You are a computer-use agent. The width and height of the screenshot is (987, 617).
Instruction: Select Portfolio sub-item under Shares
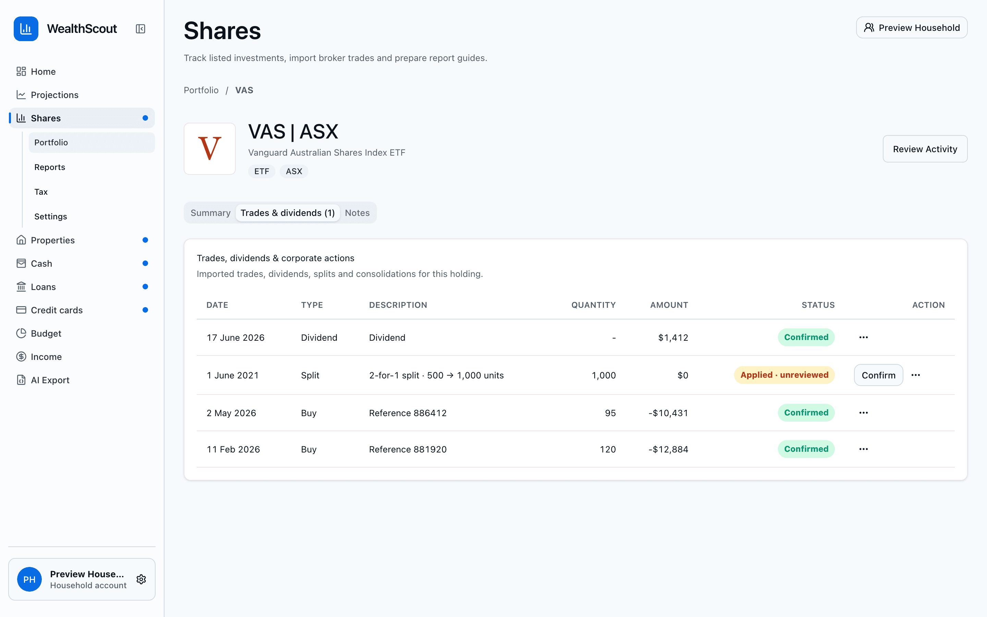coord(92,142)
